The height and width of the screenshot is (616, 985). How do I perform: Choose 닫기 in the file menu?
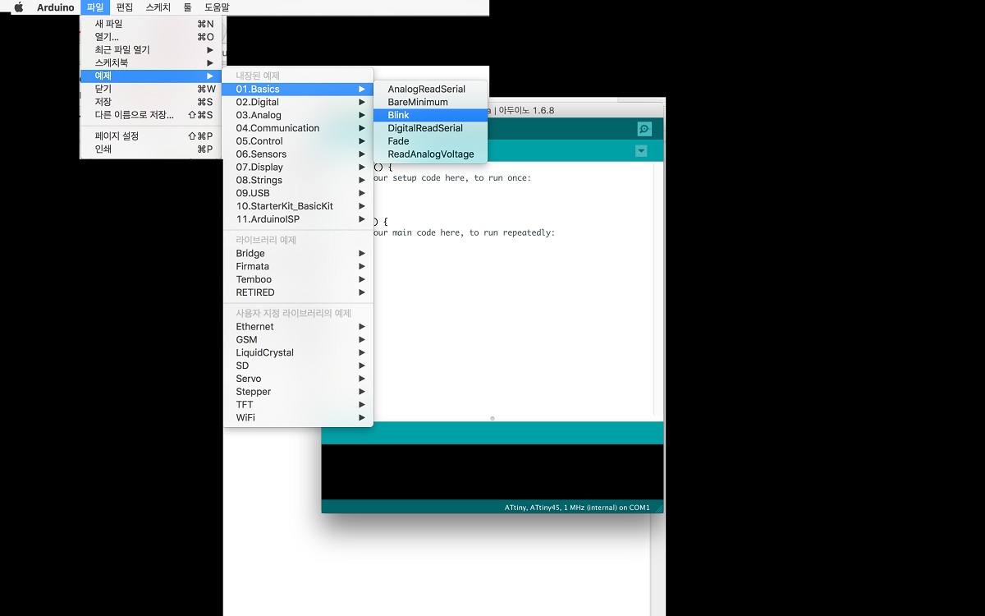(152, 89)
